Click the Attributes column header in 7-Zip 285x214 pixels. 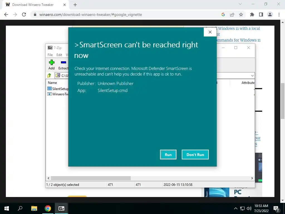(x=248, y=82)
